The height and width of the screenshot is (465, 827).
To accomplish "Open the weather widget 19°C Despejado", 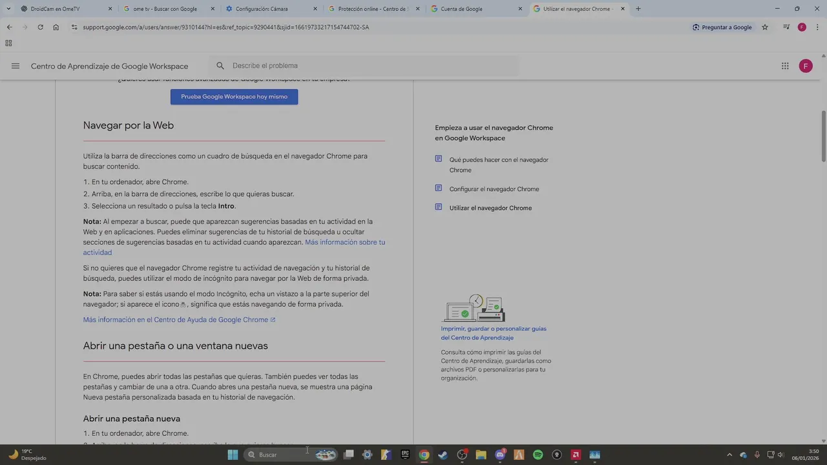I will pos(26,455).
